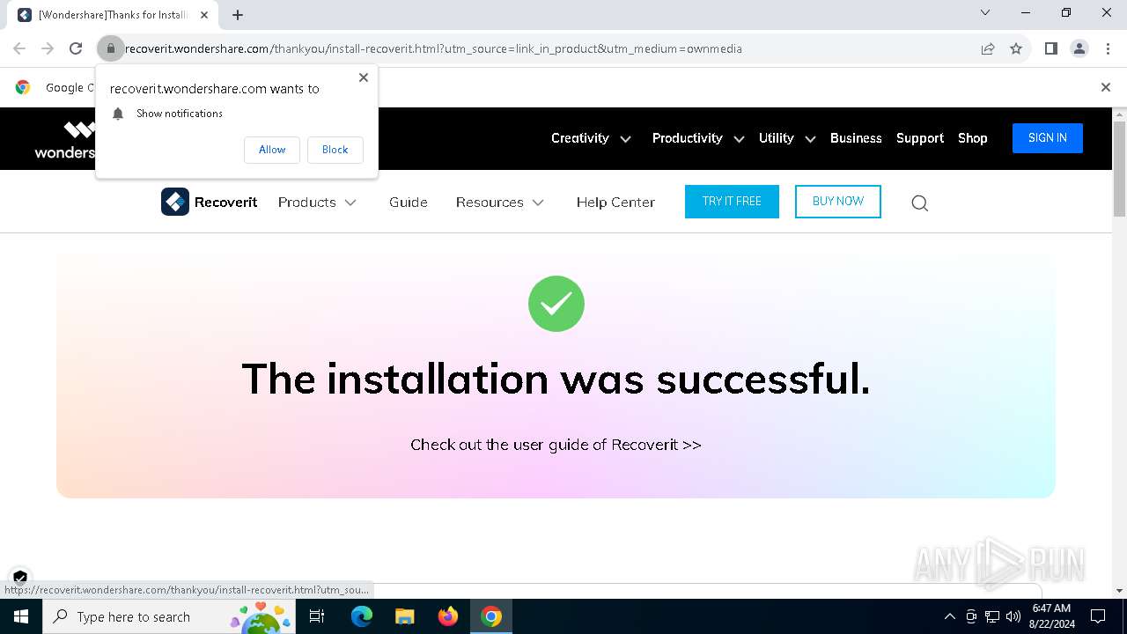
Task: Open the Guide page
Action: 409,203
